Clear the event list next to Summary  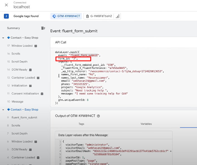43,28
